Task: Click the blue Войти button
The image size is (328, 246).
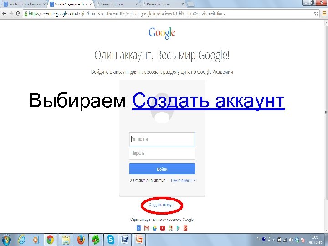Action: 162,169
